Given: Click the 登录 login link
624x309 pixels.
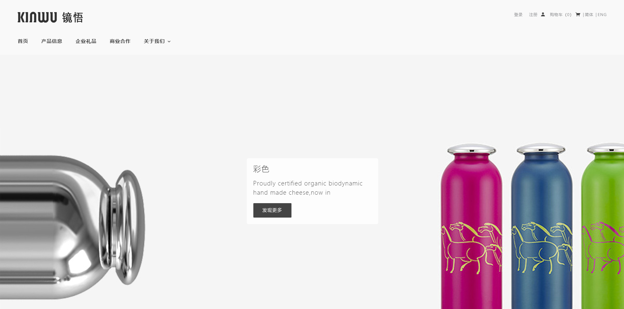Looking at the screenshot, I should [518, 15].
